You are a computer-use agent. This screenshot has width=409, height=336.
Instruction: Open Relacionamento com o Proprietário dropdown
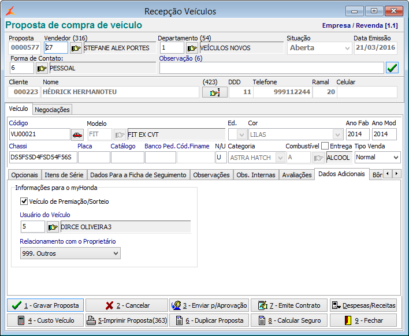(70, 253)
